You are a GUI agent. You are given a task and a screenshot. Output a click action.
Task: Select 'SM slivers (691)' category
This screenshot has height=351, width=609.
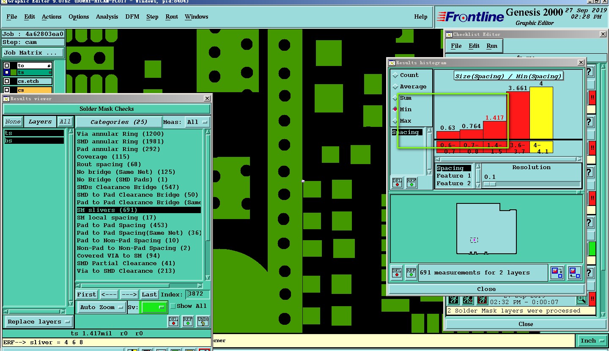click(139, 210)
